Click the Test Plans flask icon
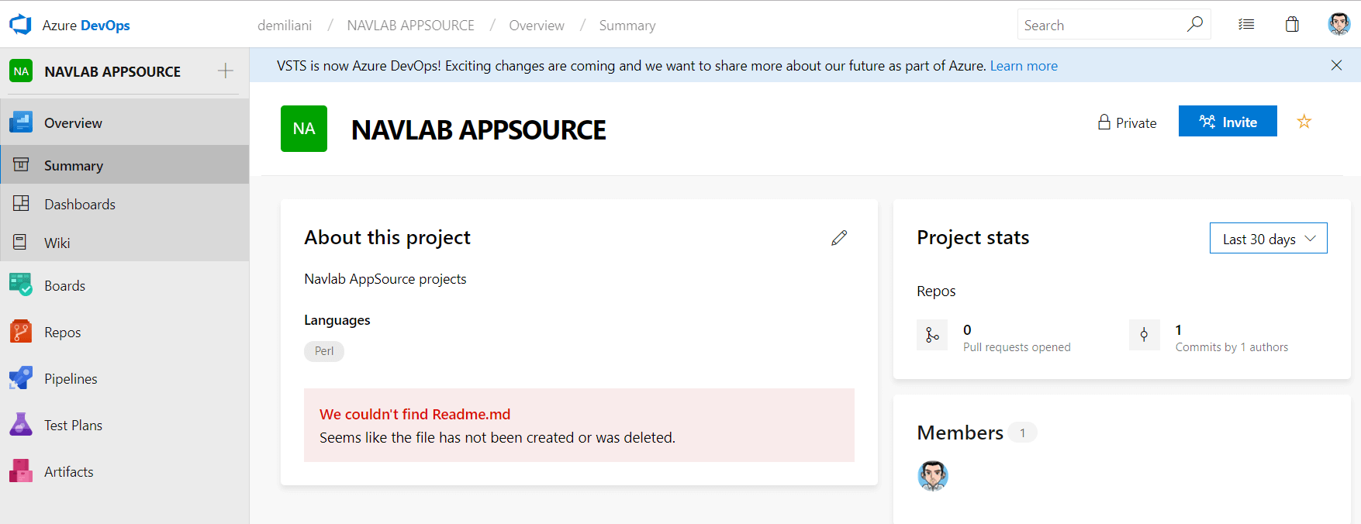Image resolution: width=1361 pixels, height=524 pixels. (x=21, y=424)
